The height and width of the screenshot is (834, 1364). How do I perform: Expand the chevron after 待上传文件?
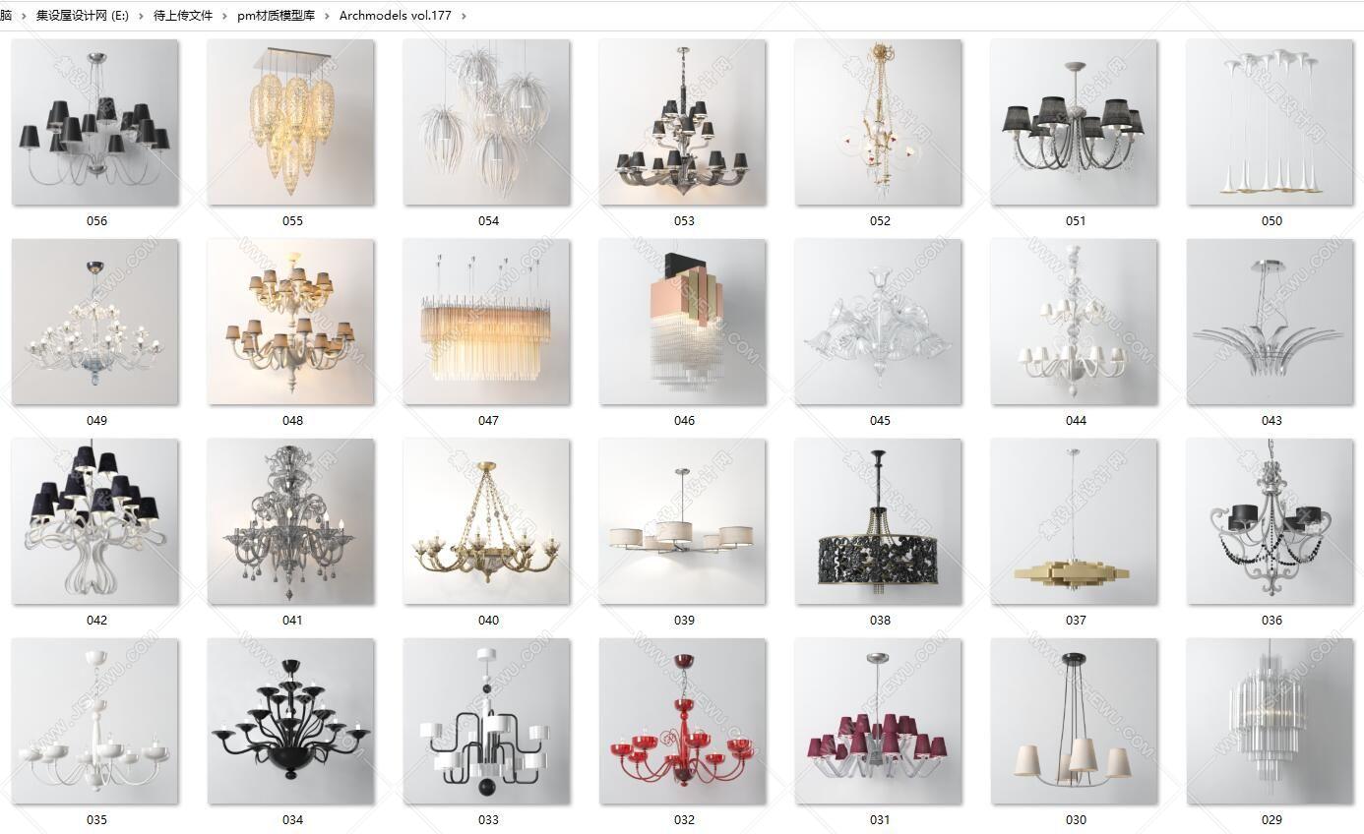[224, 16]
